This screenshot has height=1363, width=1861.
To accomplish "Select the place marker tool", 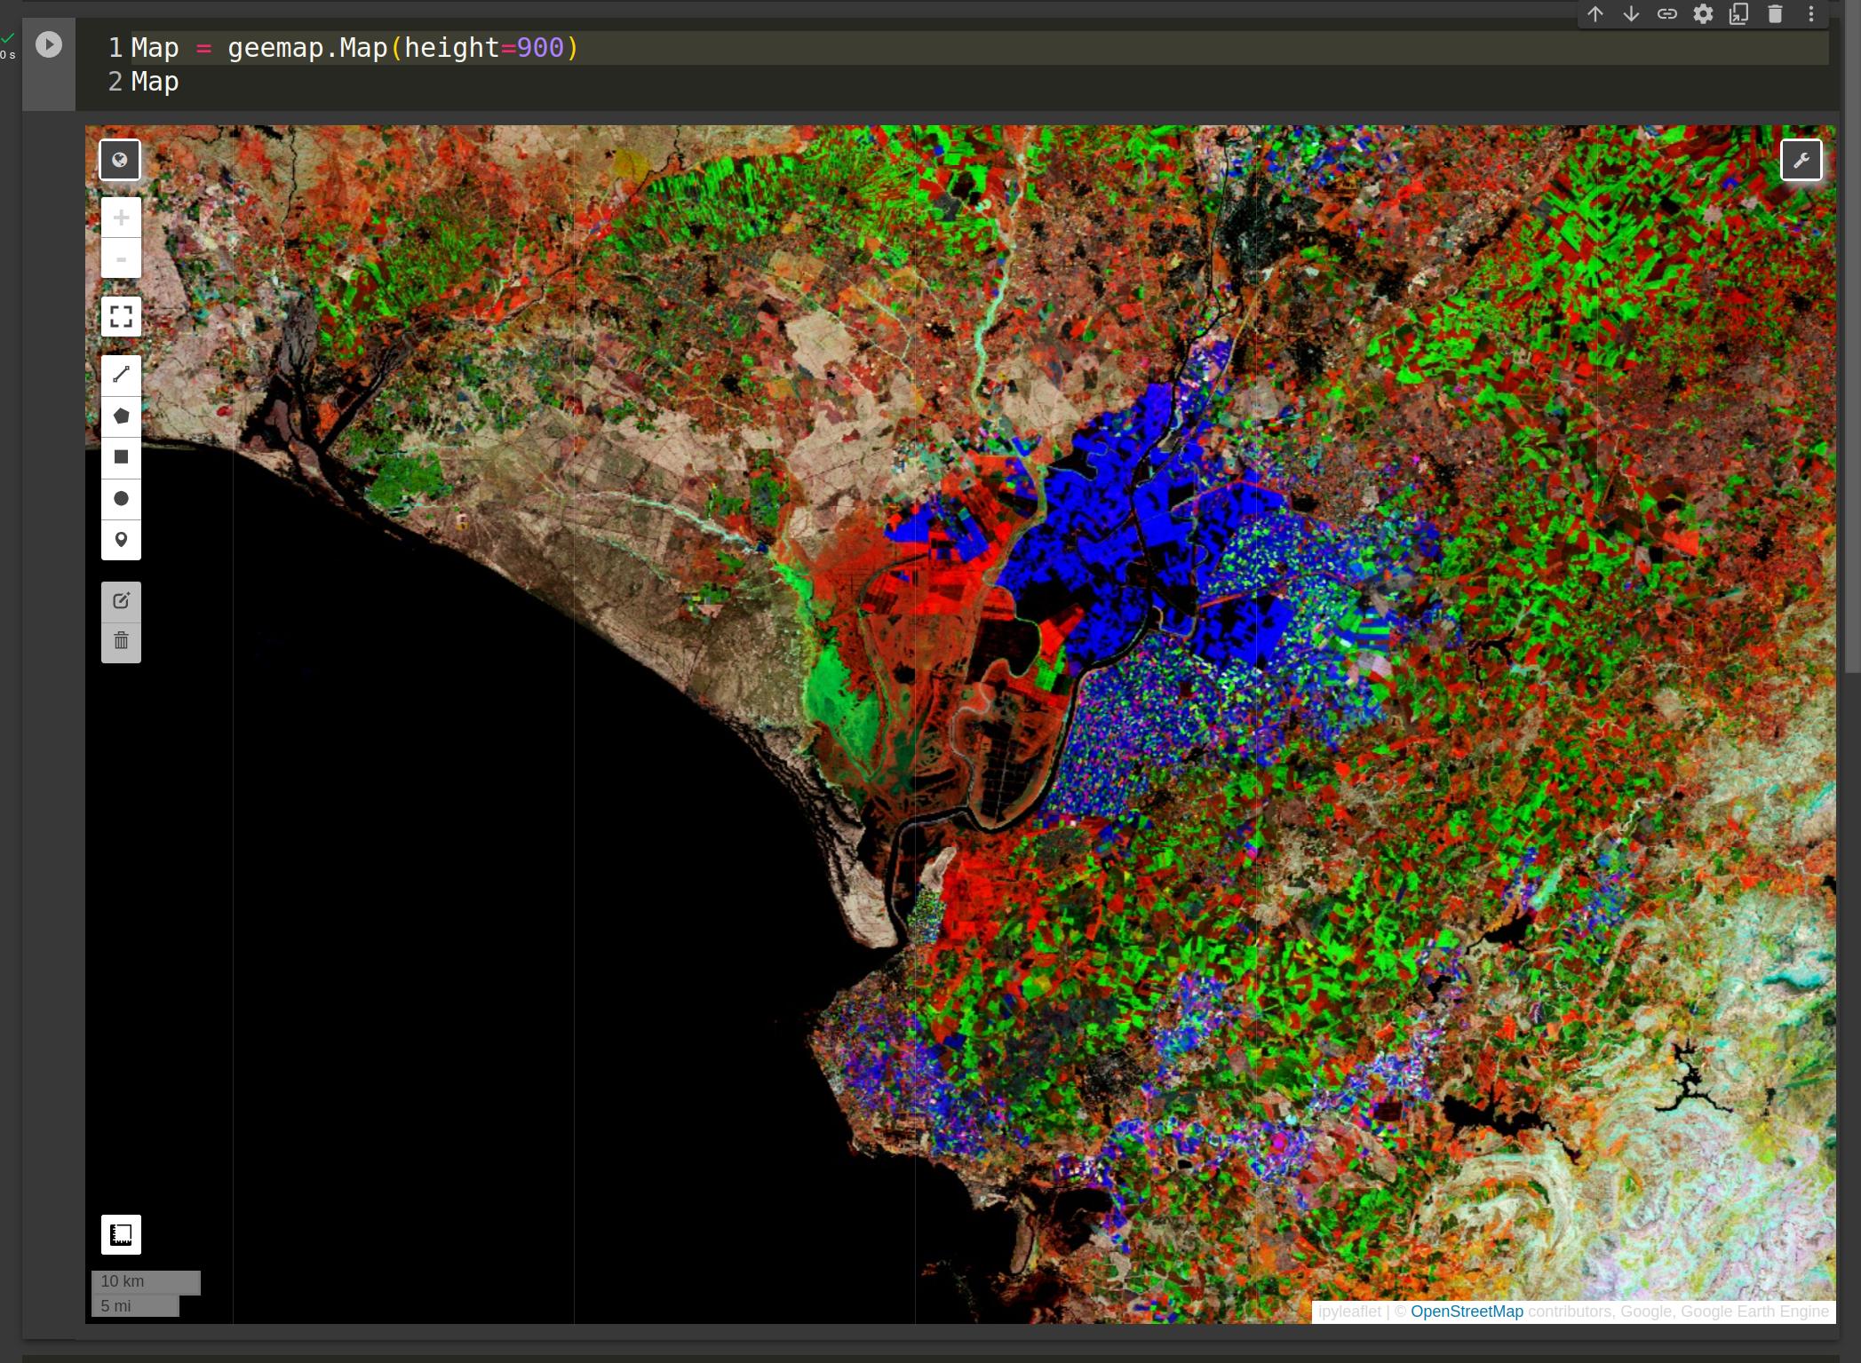I will tap(121, 539).
